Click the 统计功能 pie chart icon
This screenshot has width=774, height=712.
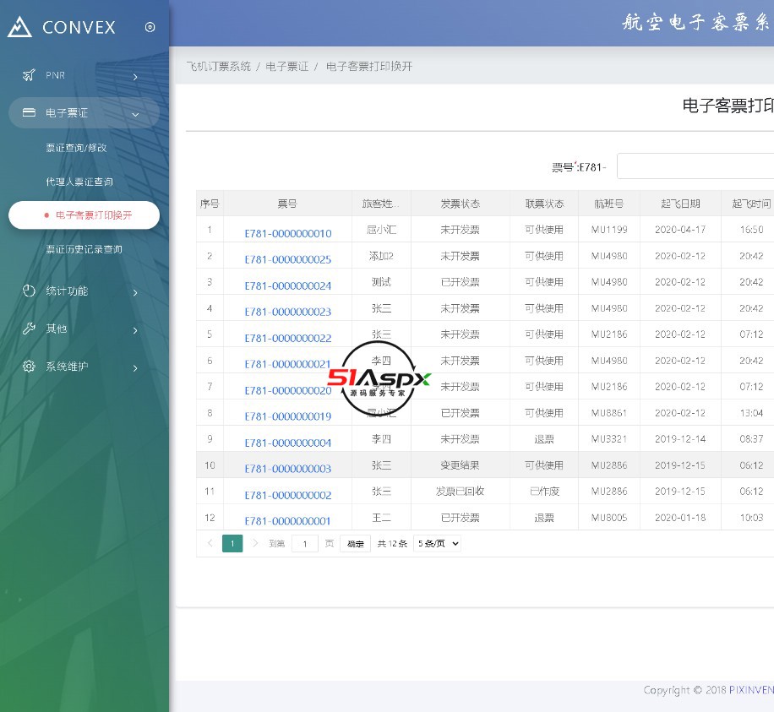[x=29, y=291]
